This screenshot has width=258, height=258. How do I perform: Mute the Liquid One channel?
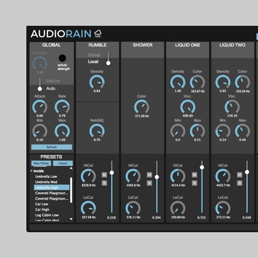click(x=195, y=175)
